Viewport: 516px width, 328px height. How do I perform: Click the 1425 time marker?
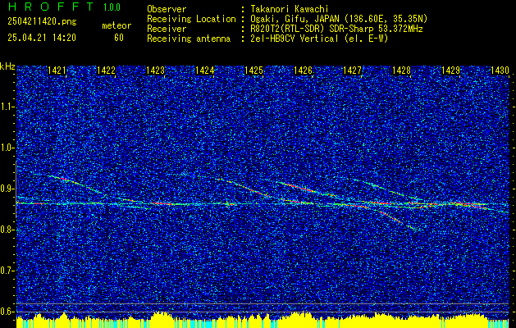[253, 70]
